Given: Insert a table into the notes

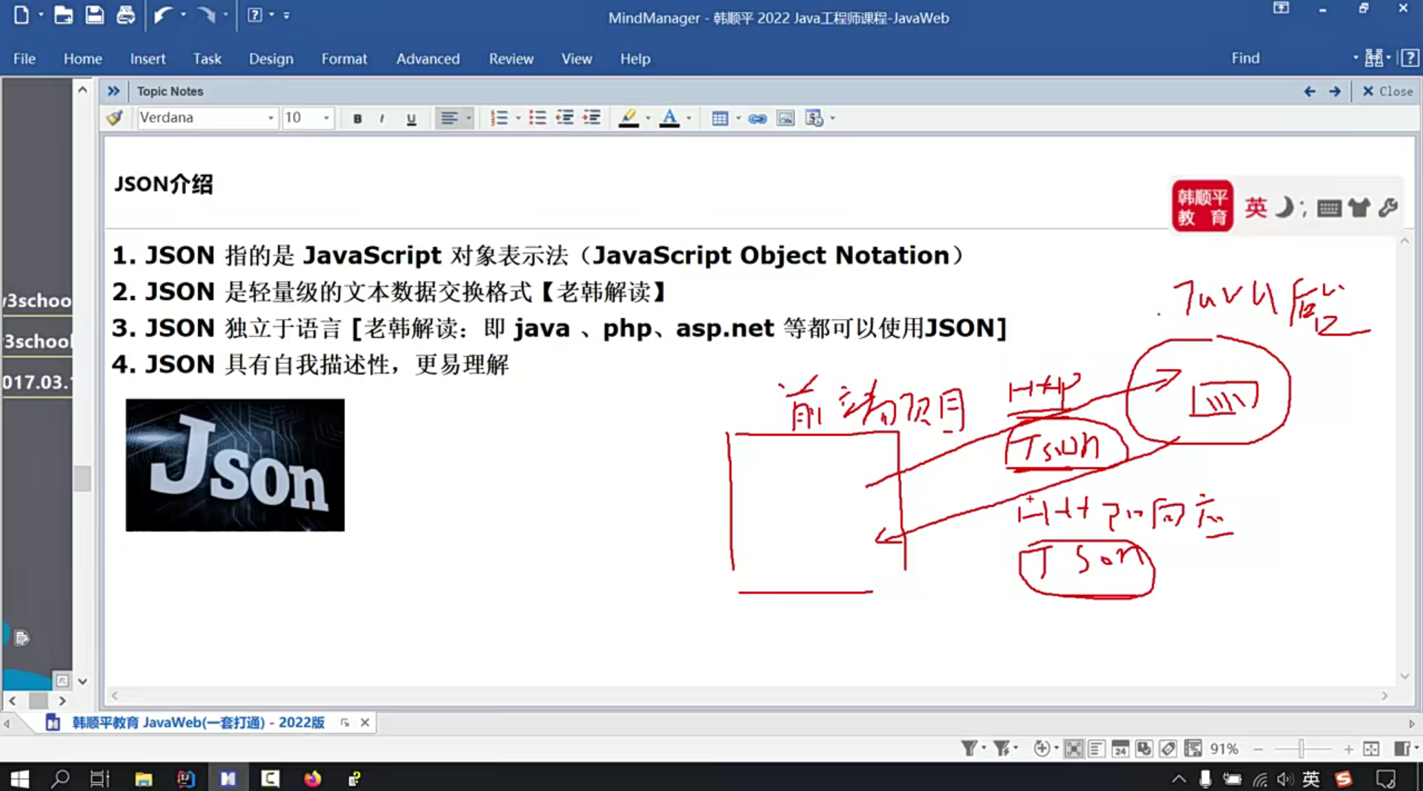Looking at the screenshot, I should click(720, 118).
